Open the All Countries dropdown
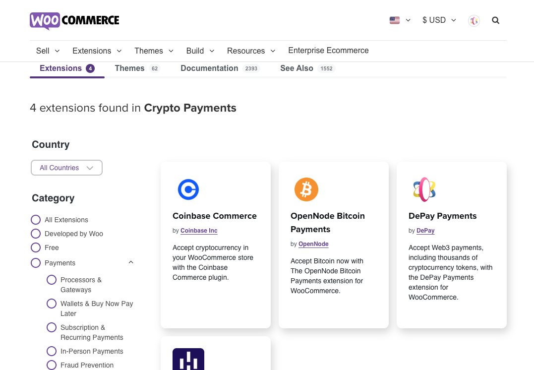The image size is (534, 370). click(67, 168)
